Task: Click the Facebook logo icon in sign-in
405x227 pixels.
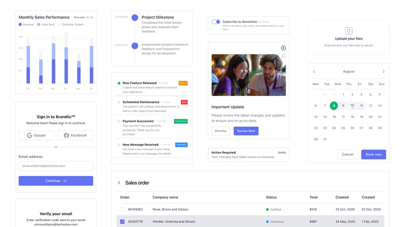Action: coord(66,135)
